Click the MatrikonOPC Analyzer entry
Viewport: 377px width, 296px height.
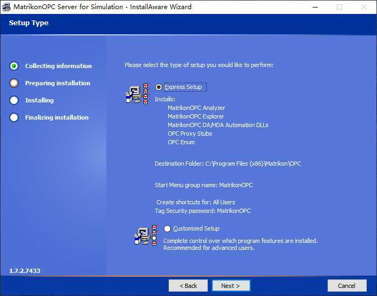[x=197, y=108]
